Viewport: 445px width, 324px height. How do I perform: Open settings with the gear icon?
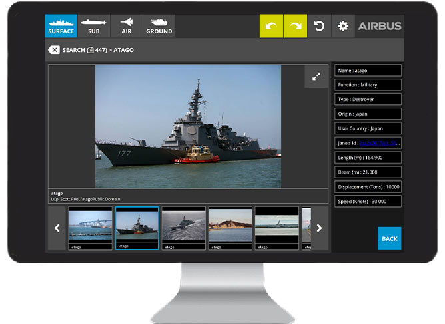tap(343, 26)
